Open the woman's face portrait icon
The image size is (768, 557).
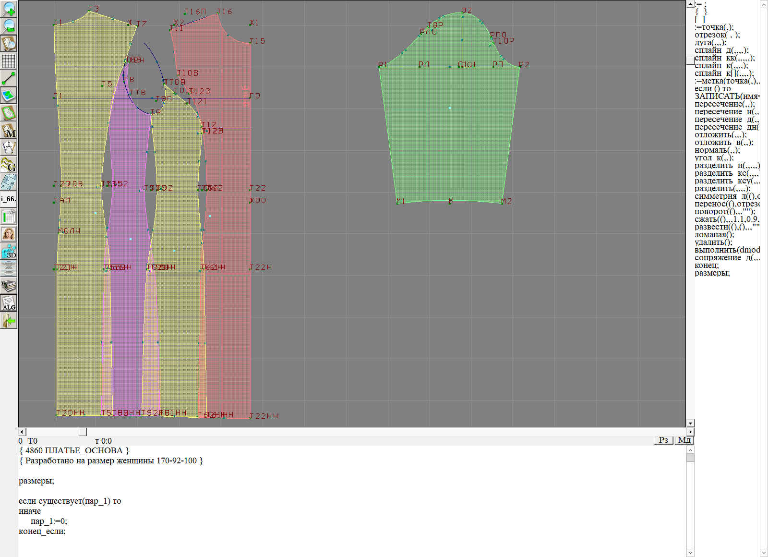(9, 234)
